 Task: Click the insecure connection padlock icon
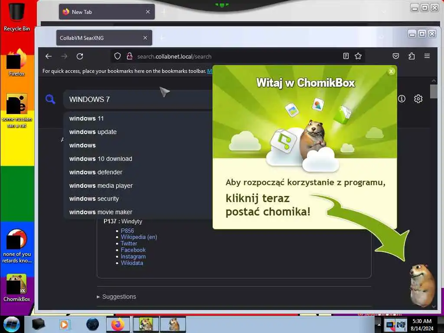point(129,56)
